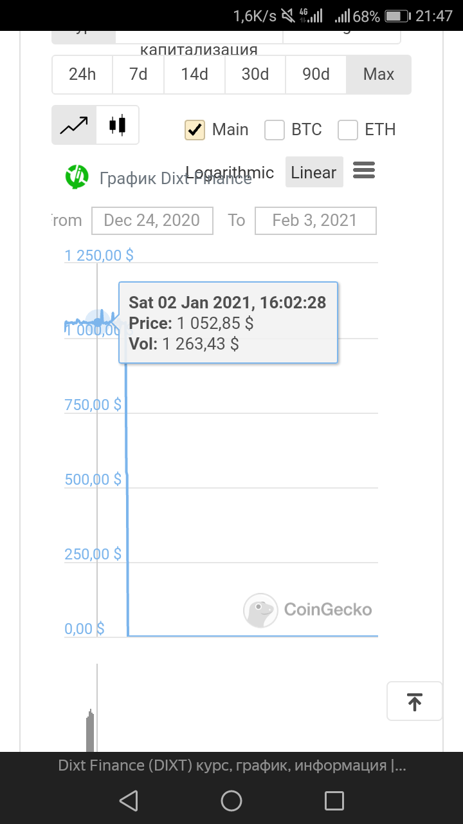This screenshot has height=824, width=463.
Task: Switch the scale to Logarithmic
Action: pyautogui.click(x=230, y=173)
